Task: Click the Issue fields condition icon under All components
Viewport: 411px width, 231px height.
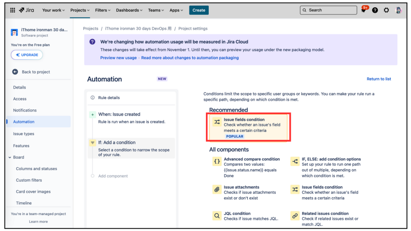Action: [295, 189]
